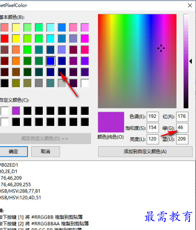Image resolution: width=196 pixels, height=230 pixels.
Task: Select the black basic color swatch
Action: tap(5, 83)
